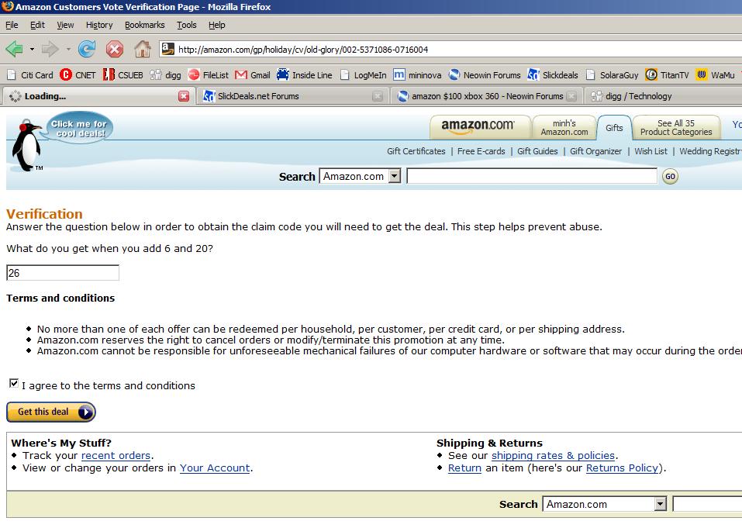Open the Neowin Forums bookmark
Image resolution: width=742 pixels, height=528 pixels.
click(485, 74)
